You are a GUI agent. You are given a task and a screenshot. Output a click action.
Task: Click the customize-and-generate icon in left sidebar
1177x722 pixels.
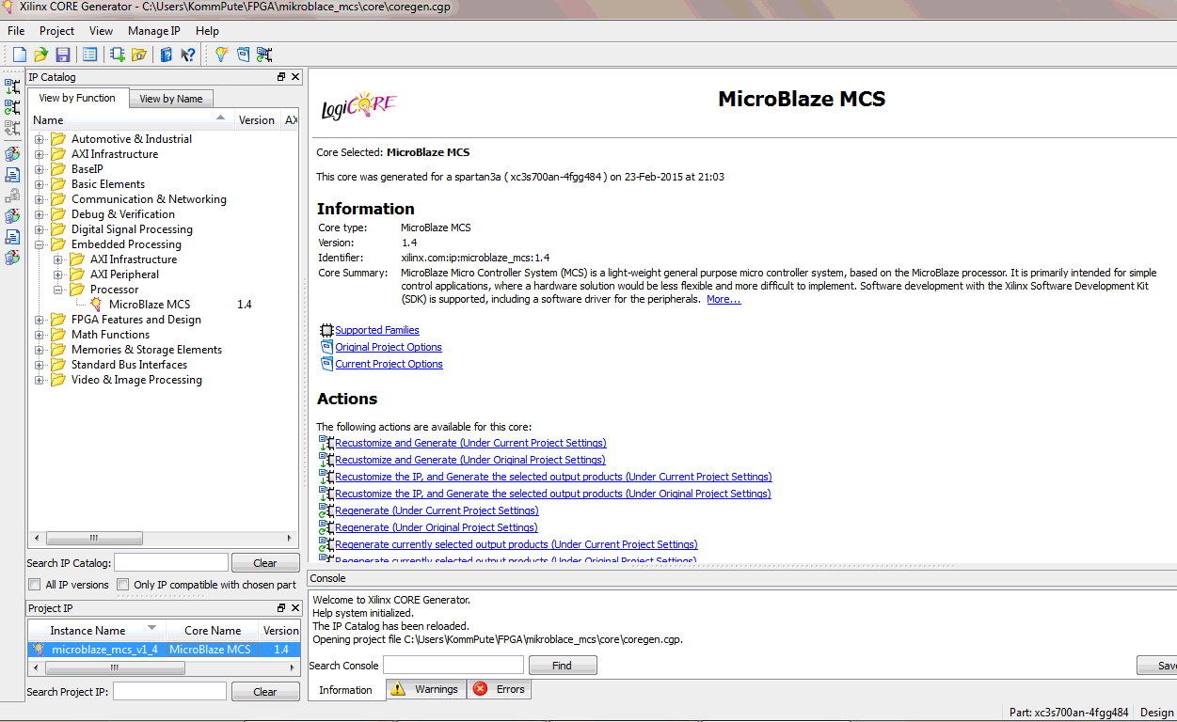point(12,86)
